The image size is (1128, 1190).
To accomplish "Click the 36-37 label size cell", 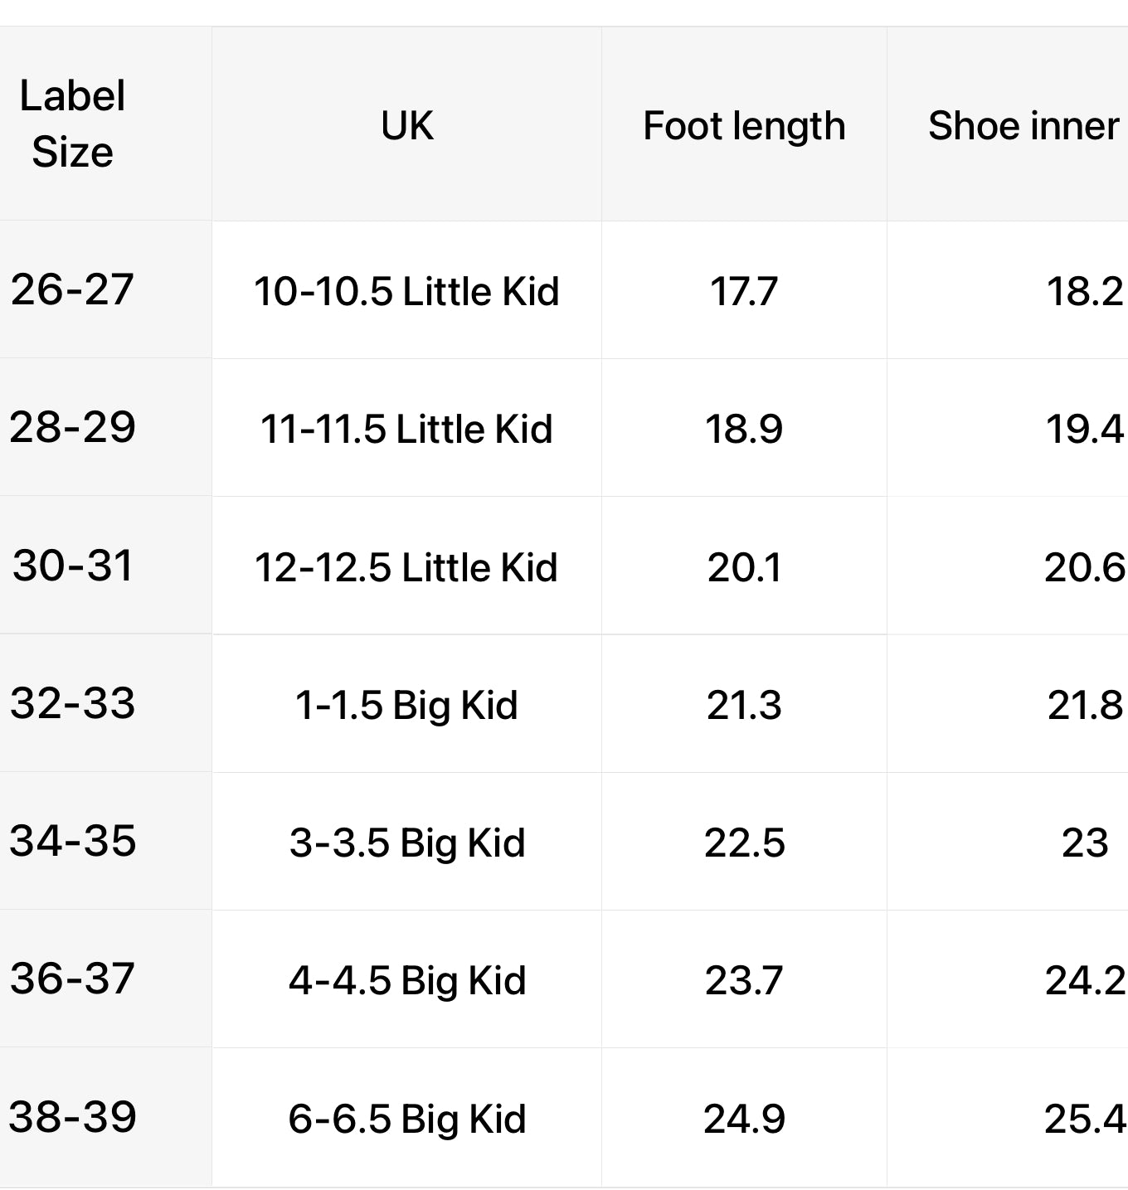I will (x=73, y=979).
